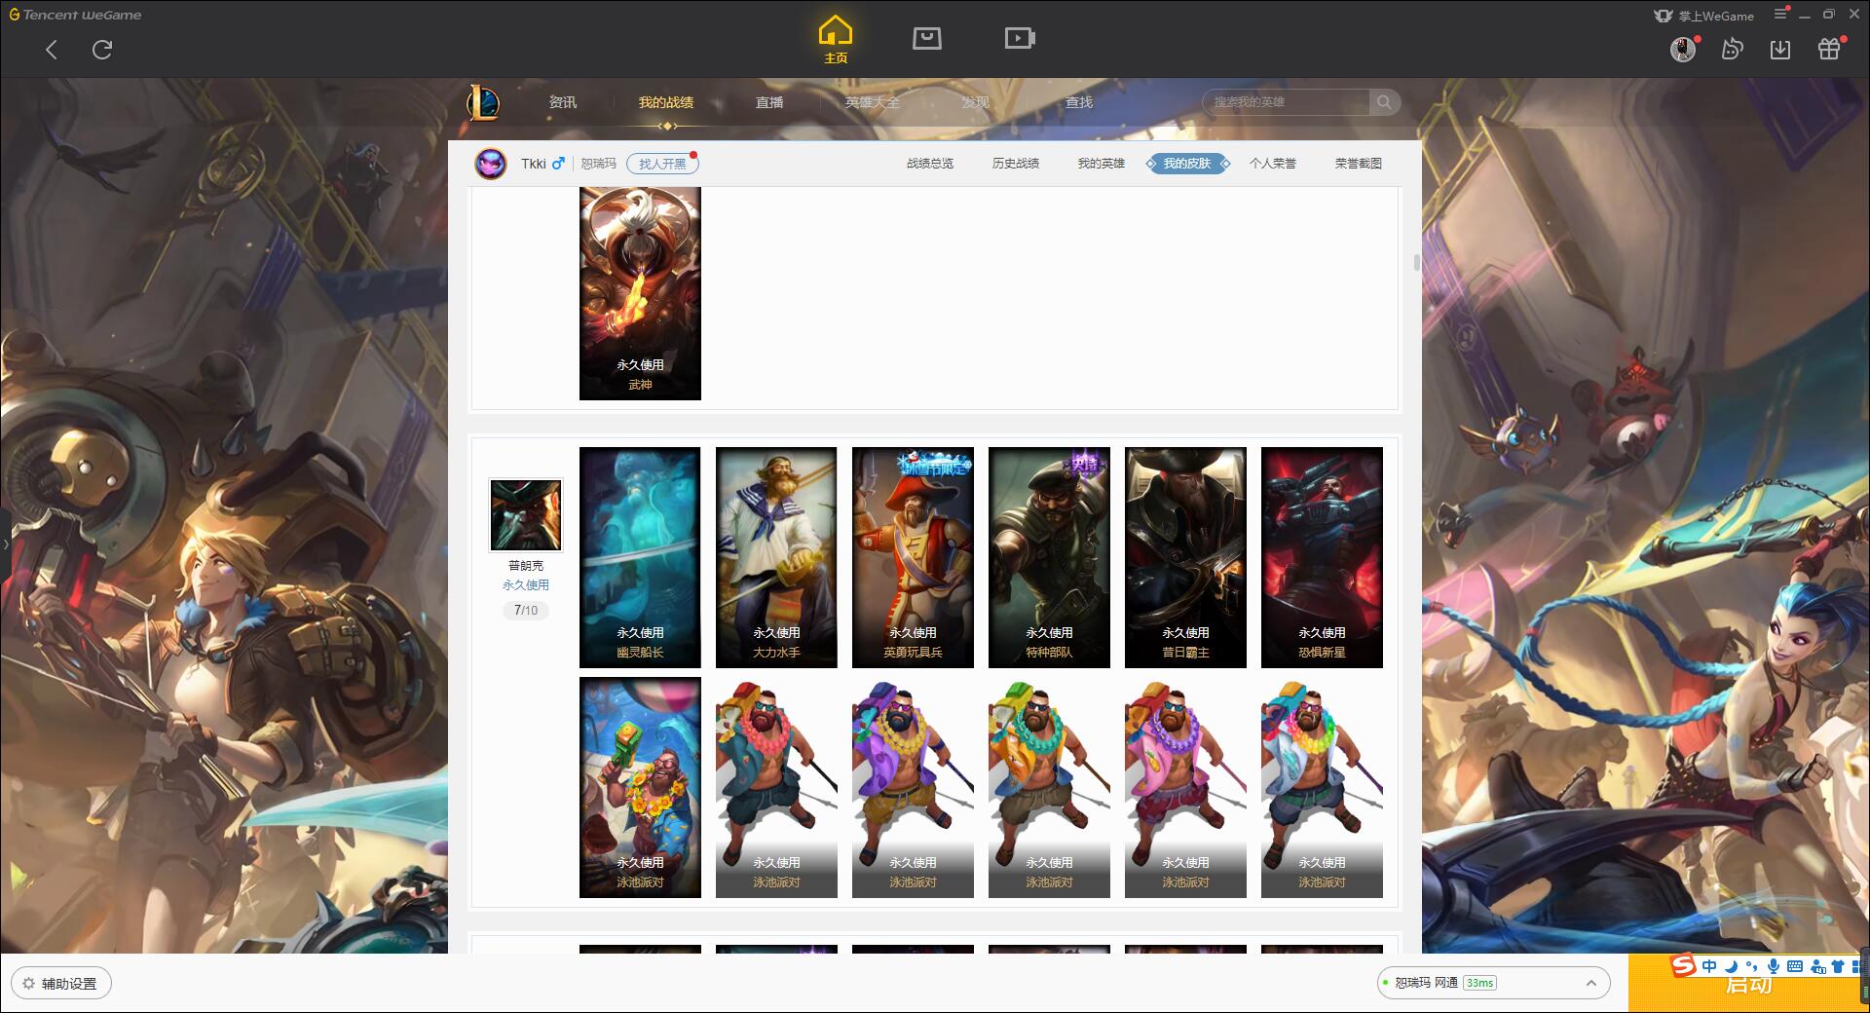Click the magnifier search icon
The width and height of the screenshot is (1870, 1013).
(x=1384, y=102)
